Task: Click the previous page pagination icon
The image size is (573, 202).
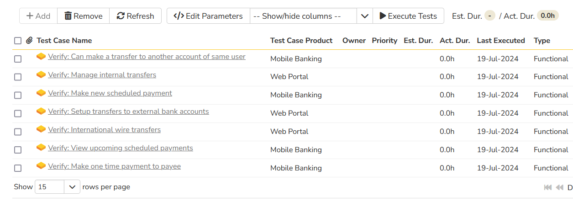Action: point(559,187)
